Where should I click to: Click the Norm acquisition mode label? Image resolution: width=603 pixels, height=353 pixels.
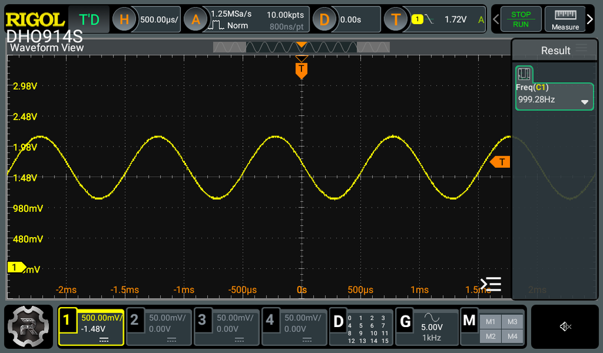tap(237, 26)
